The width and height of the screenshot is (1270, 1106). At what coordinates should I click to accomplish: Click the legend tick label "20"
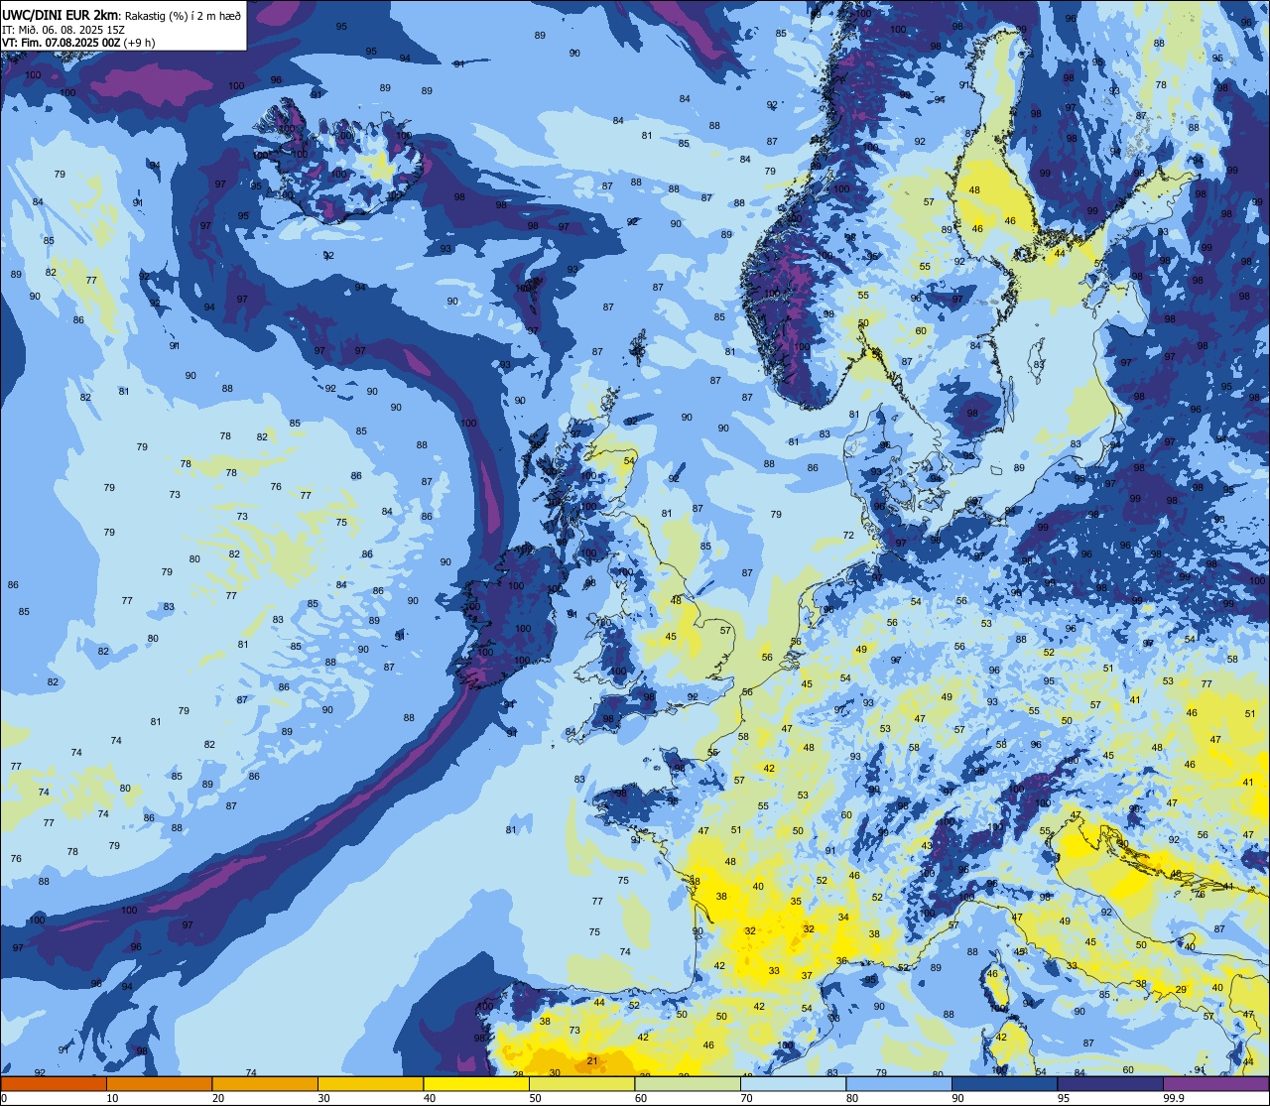pos(217,1098)
